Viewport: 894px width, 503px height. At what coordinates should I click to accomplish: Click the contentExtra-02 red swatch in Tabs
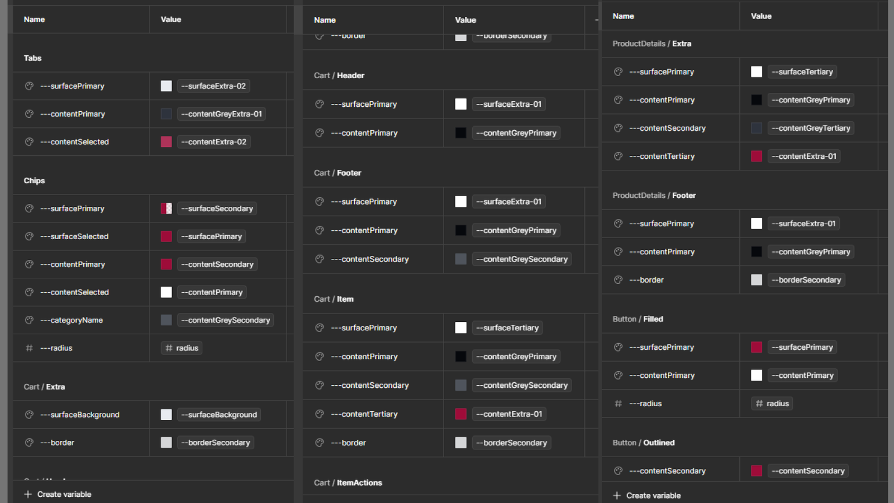pyautogui.click(x=167, y=142)
